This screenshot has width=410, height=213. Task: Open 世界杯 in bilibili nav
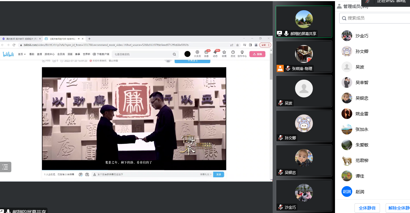(x=86, y=54)
